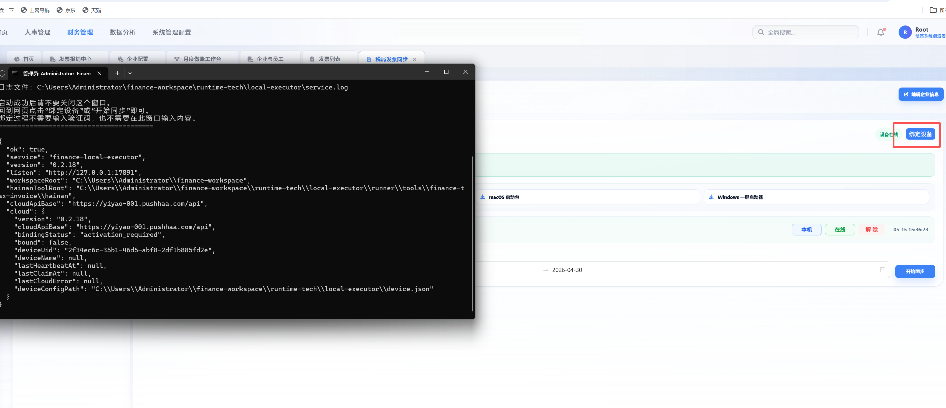Close the Administrator terminal tab

[99, 73]
